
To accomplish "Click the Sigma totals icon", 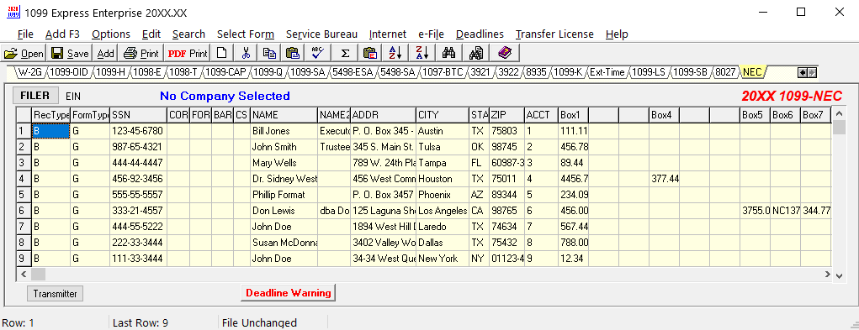I will pos(345,53).
